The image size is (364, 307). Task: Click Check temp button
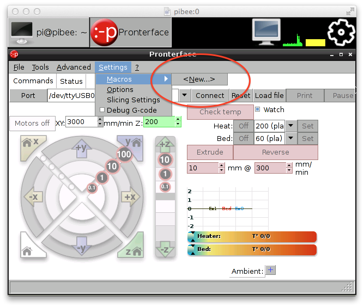220,112
